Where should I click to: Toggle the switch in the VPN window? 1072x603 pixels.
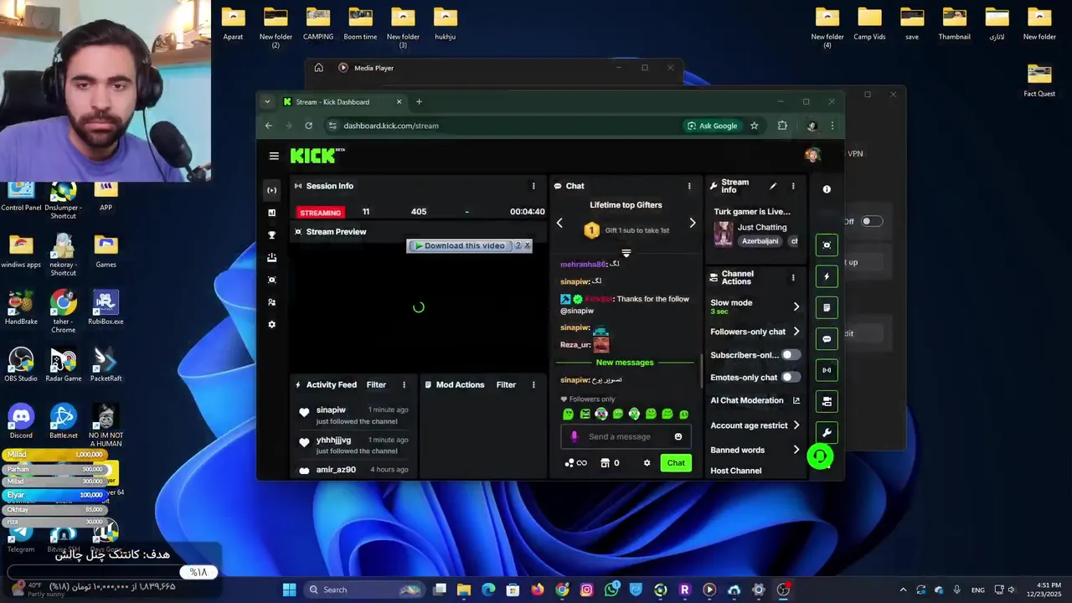tap(872, 221)
